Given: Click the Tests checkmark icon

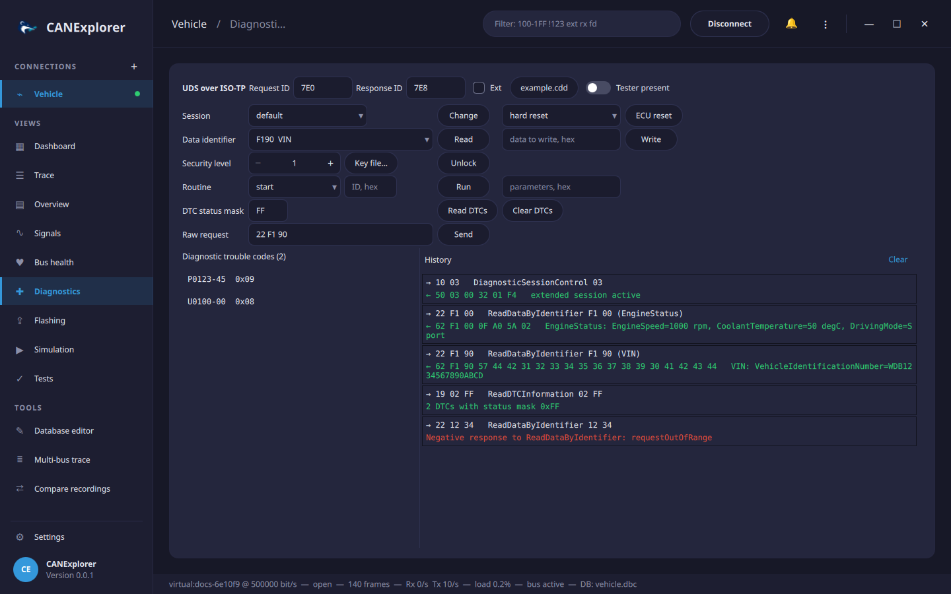Looking at the screenshot, I should click(x=20, y=379).
